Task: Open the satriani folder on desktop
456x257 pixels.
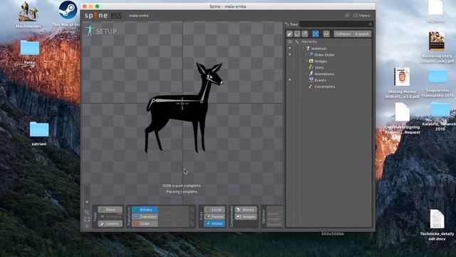Action: 39,133
